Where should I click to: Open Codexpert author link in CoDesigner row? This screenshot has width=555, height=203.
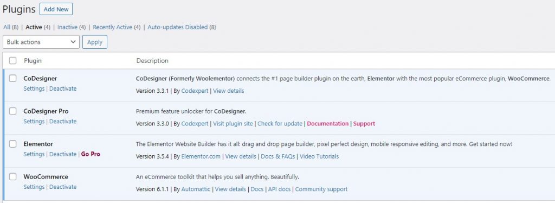point(195,91)
